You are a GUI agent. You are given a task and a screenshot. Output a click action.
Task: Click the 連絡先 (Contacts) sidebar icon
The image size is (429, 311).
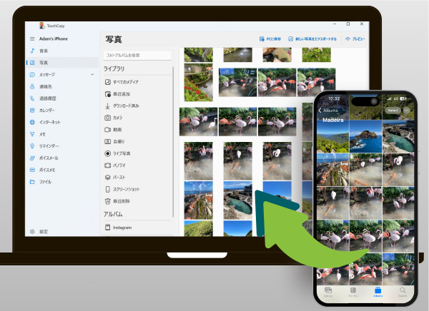33,86
